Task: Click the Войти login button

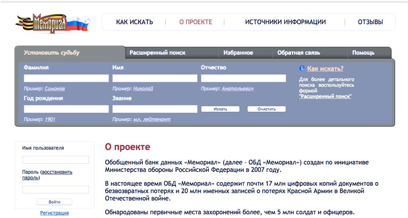Action: [54, 202]
